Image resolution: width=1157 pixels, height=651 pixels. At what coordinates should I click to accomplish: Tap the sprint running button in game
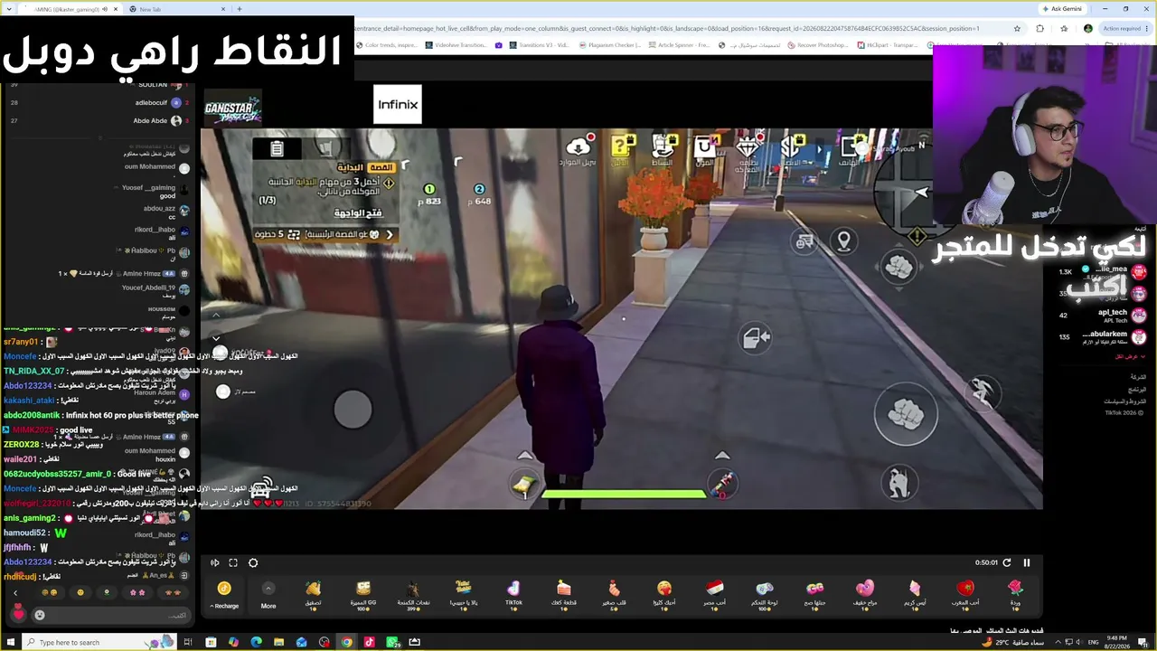[982, 392]
